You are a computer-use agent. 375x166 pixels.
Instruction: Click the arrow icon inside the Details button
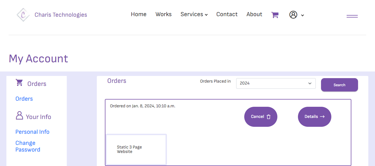pyautogui.click(x=323, y=117)
